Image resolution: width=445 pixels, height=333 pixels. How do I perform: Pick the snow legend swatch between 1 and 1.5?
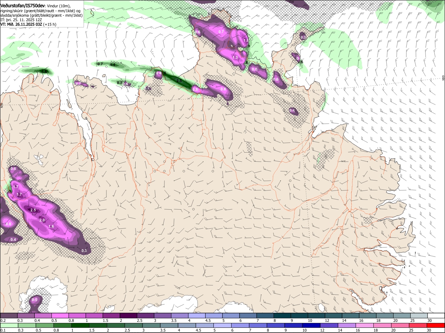pyautogui.click(x=94, y=315)
